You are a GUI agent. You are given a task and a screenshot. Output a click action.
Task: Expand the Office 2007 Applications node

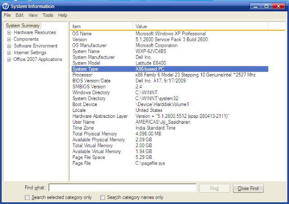coord(9,59)
